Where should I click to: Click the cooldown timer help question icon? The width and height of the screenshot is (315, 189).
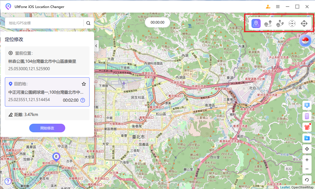(83, 100)
